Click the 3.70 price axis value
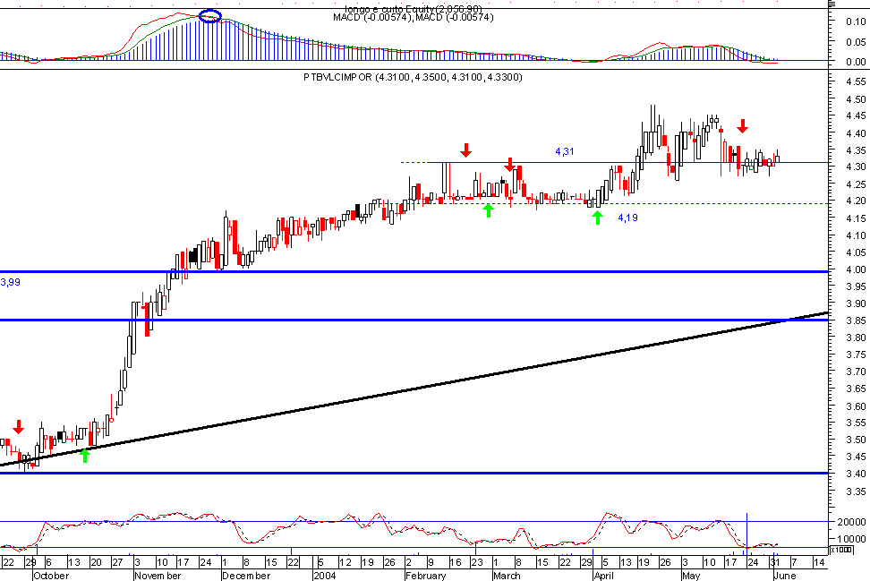Image resolution: width=870 pixels, height=581 pixels. pos(857,372)
